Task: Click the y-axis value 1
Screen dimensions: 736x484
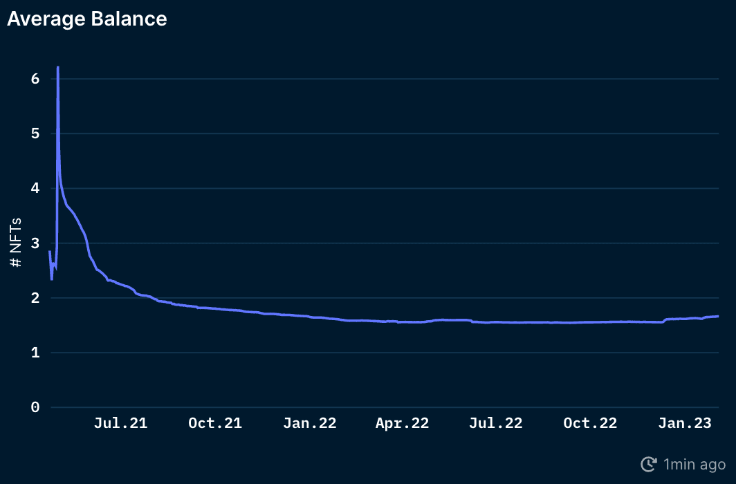Action: pos(35,353)
